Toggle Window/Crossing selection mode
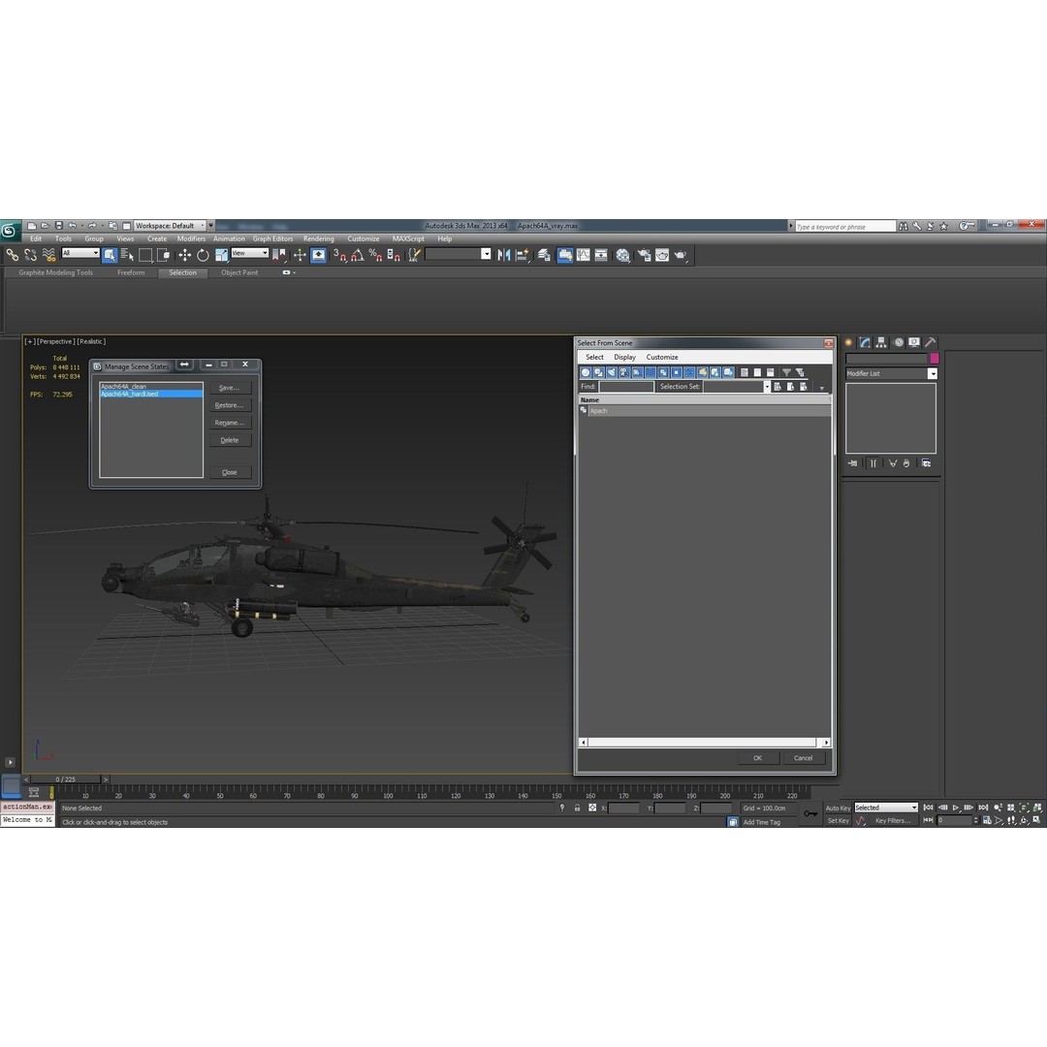 (163, 255)
